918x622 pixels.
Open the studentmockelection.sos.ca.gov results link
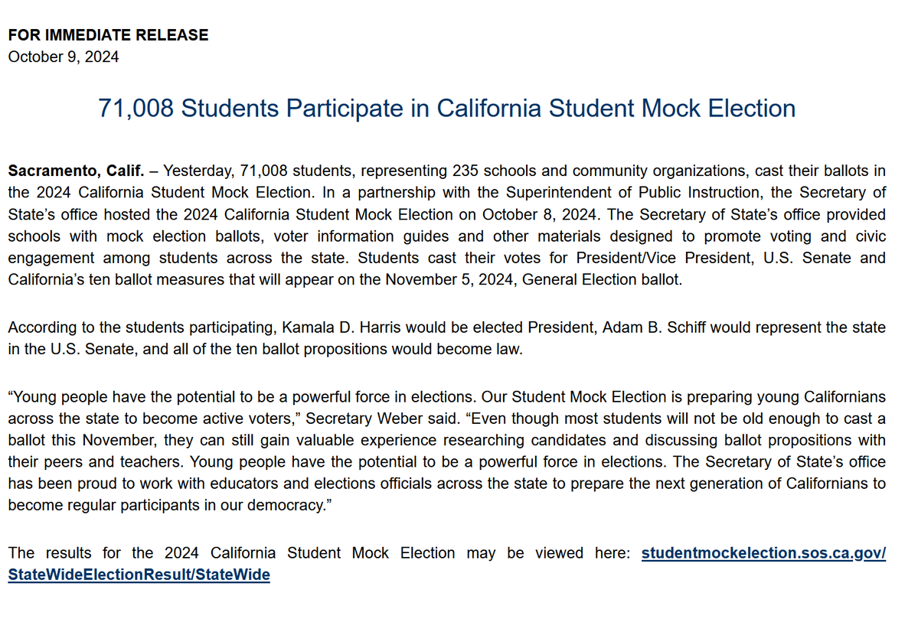(x=763, y=553)
